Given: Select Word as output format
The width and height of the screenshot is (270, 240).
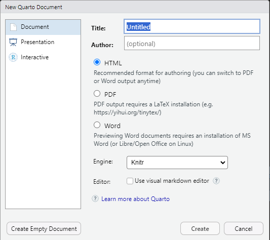Looking at the screenshot, I should point(97,125).
